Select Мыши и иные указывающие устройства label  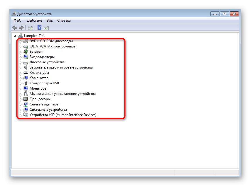[63, 94]
